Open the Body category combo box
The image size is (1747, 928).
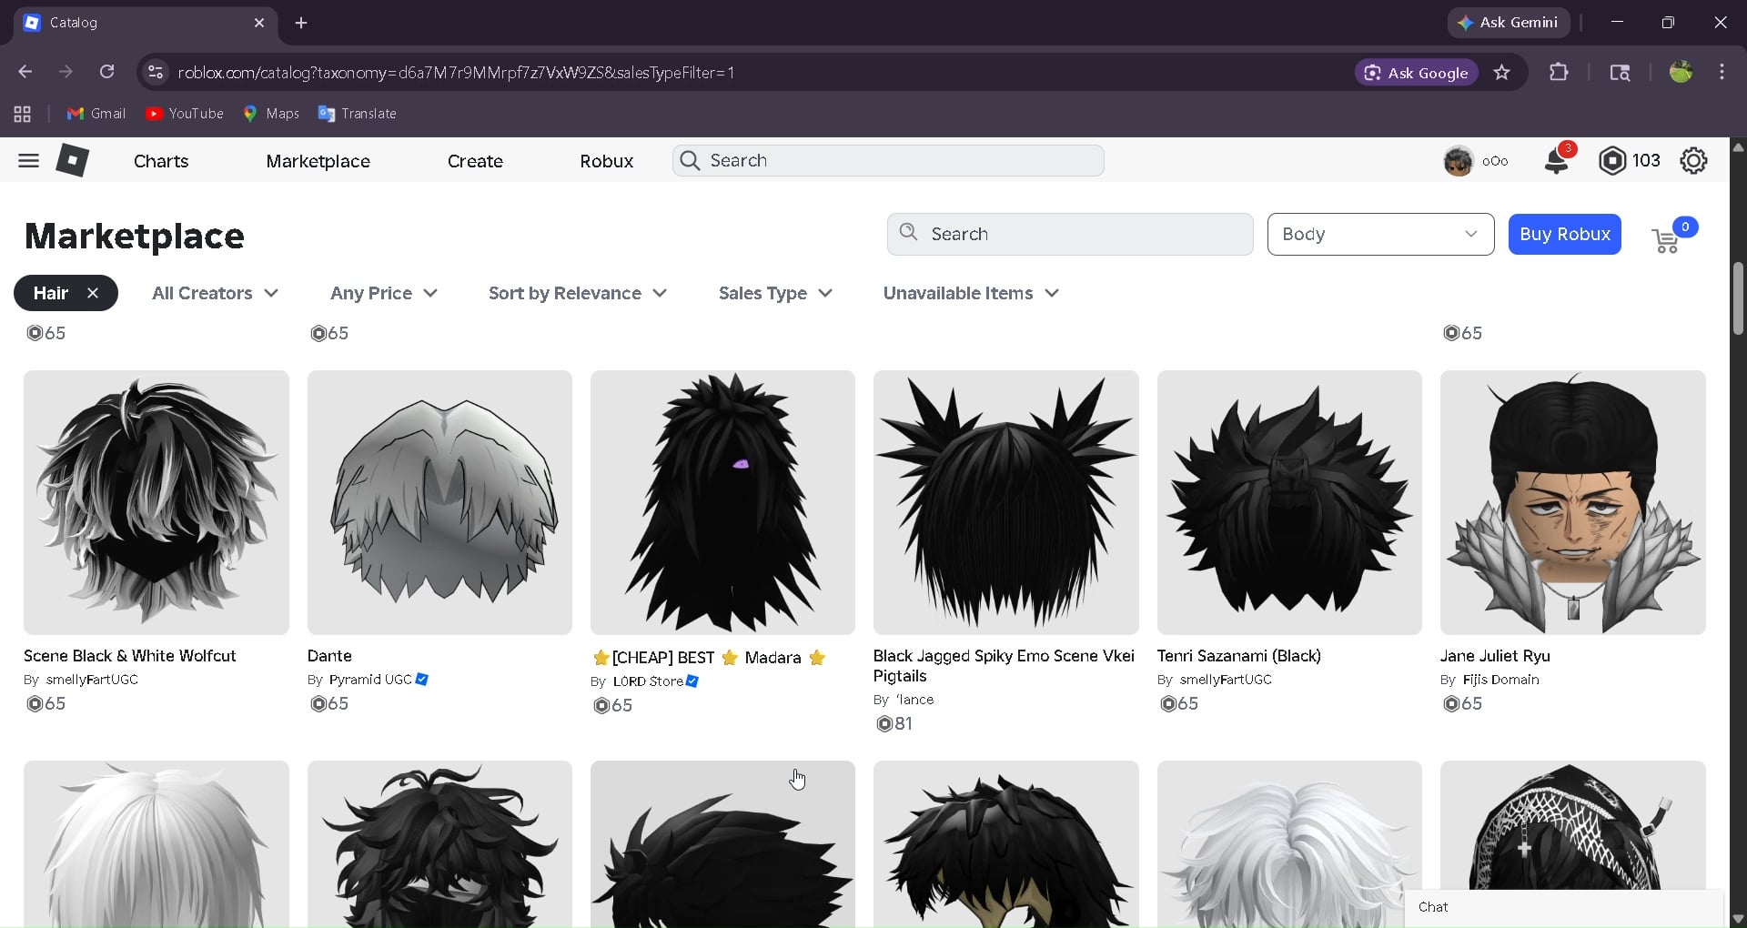tap(1379, 235)
